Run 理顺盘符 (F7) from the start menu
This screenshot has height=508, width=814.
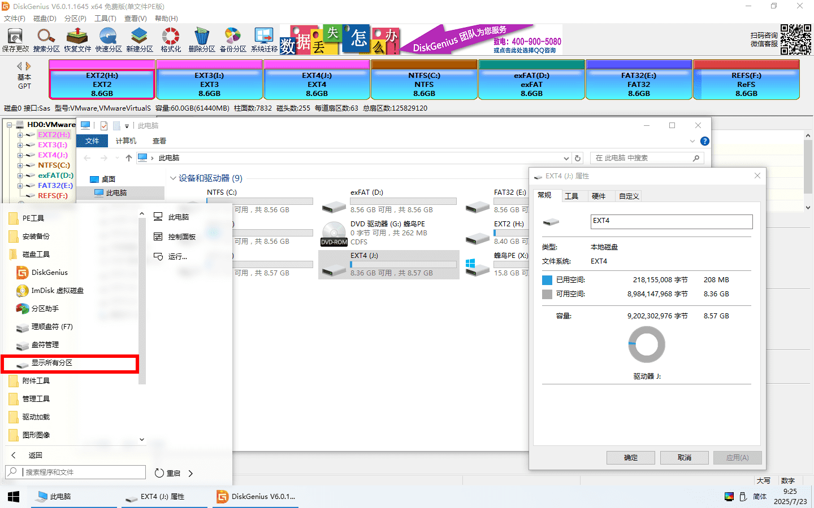[44, 327]
